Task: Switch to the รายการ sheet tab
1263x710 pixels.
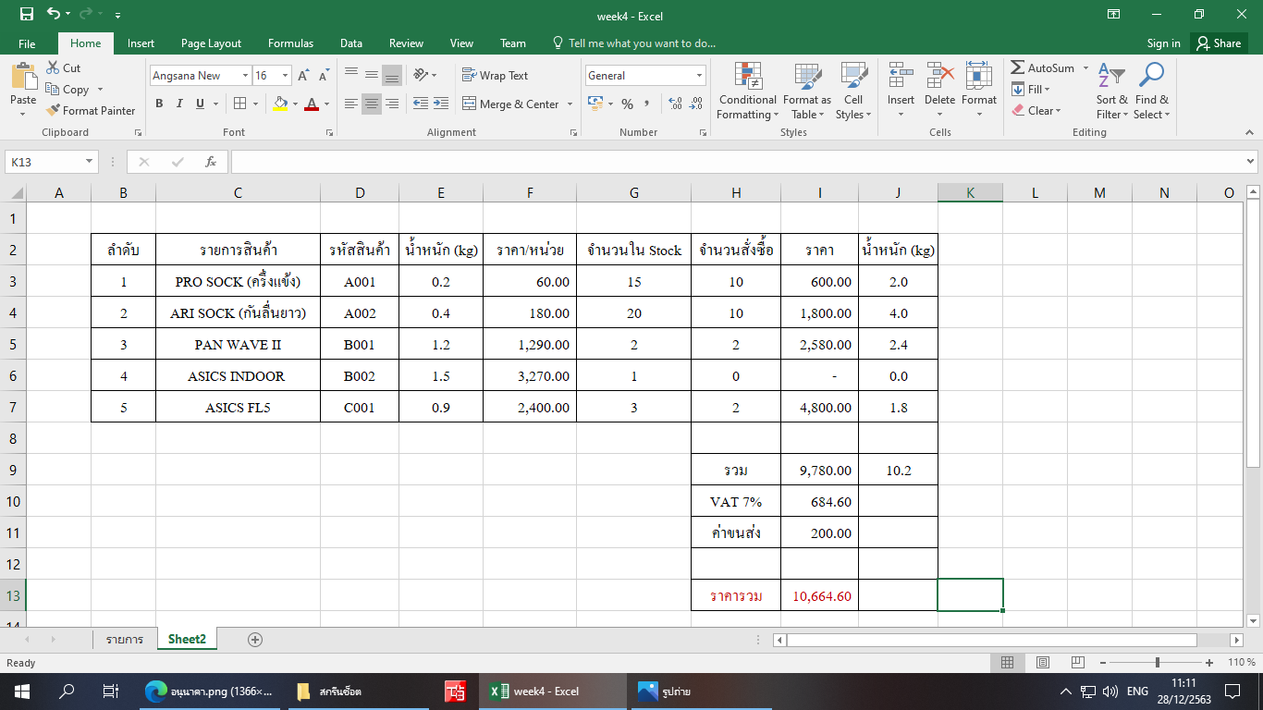Action: tap(124, 640)
